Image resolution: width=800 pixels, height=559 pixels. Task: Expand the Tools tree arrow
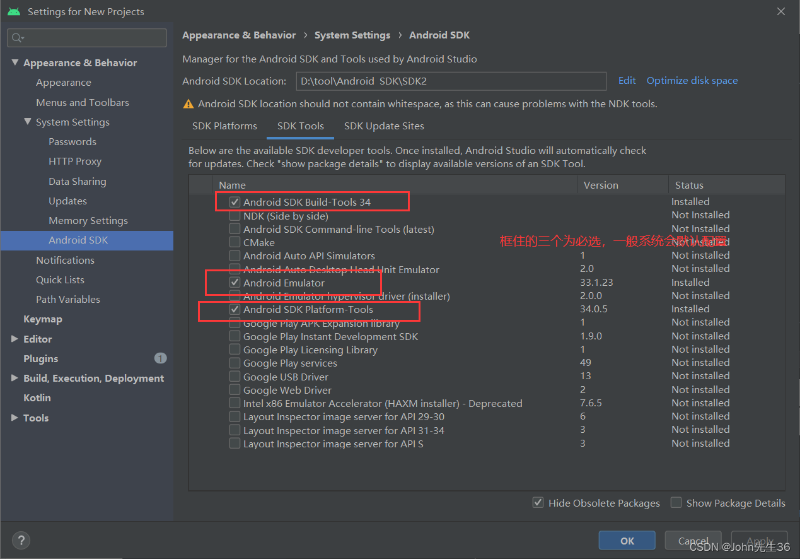click(14, 418)
